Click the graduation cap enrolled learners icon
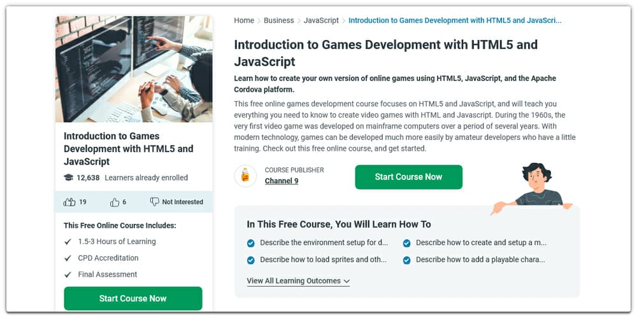Viewport: 637px width, 318px height. pyautogui.click(x=68, y=177)
